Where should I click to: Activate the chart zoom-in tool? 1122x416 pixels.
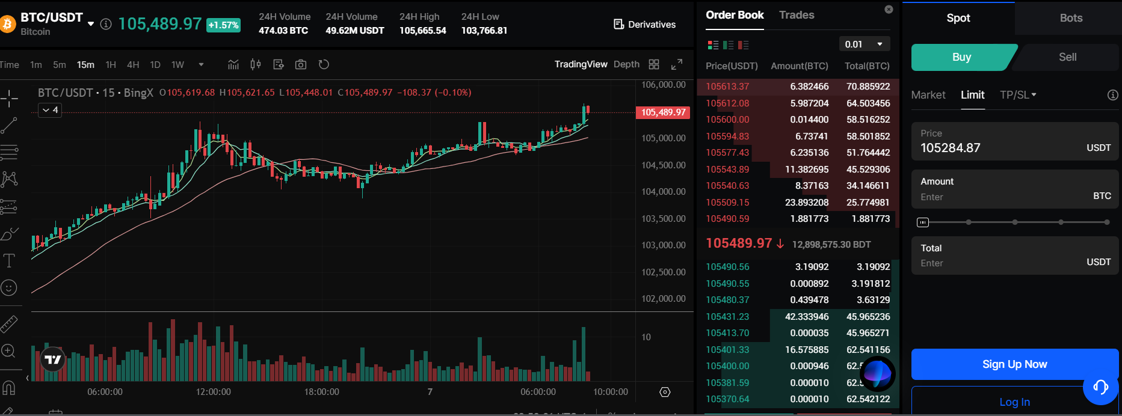click(x=9, y=350)
